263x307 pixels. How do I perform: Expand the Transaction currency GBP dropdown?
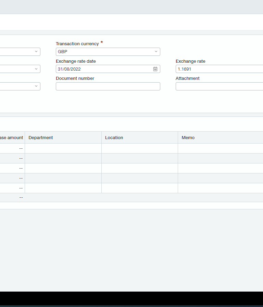[x=108, y=52]
